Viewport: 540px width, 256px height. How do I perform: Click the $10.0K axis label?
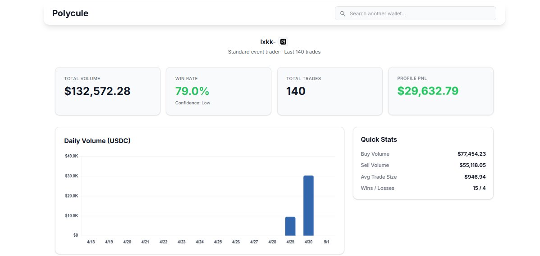pos(72,216)
